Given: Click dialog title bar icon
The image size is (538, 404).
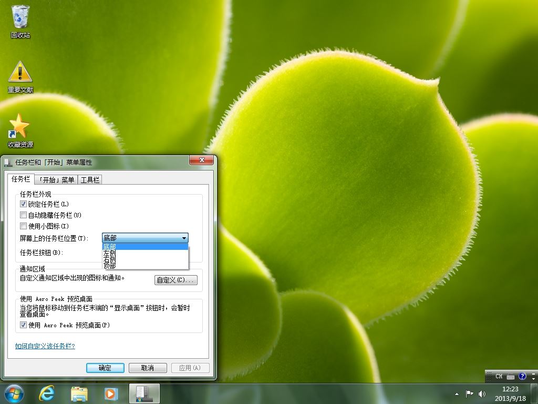Looking at the screenshot, I should 8,162.
